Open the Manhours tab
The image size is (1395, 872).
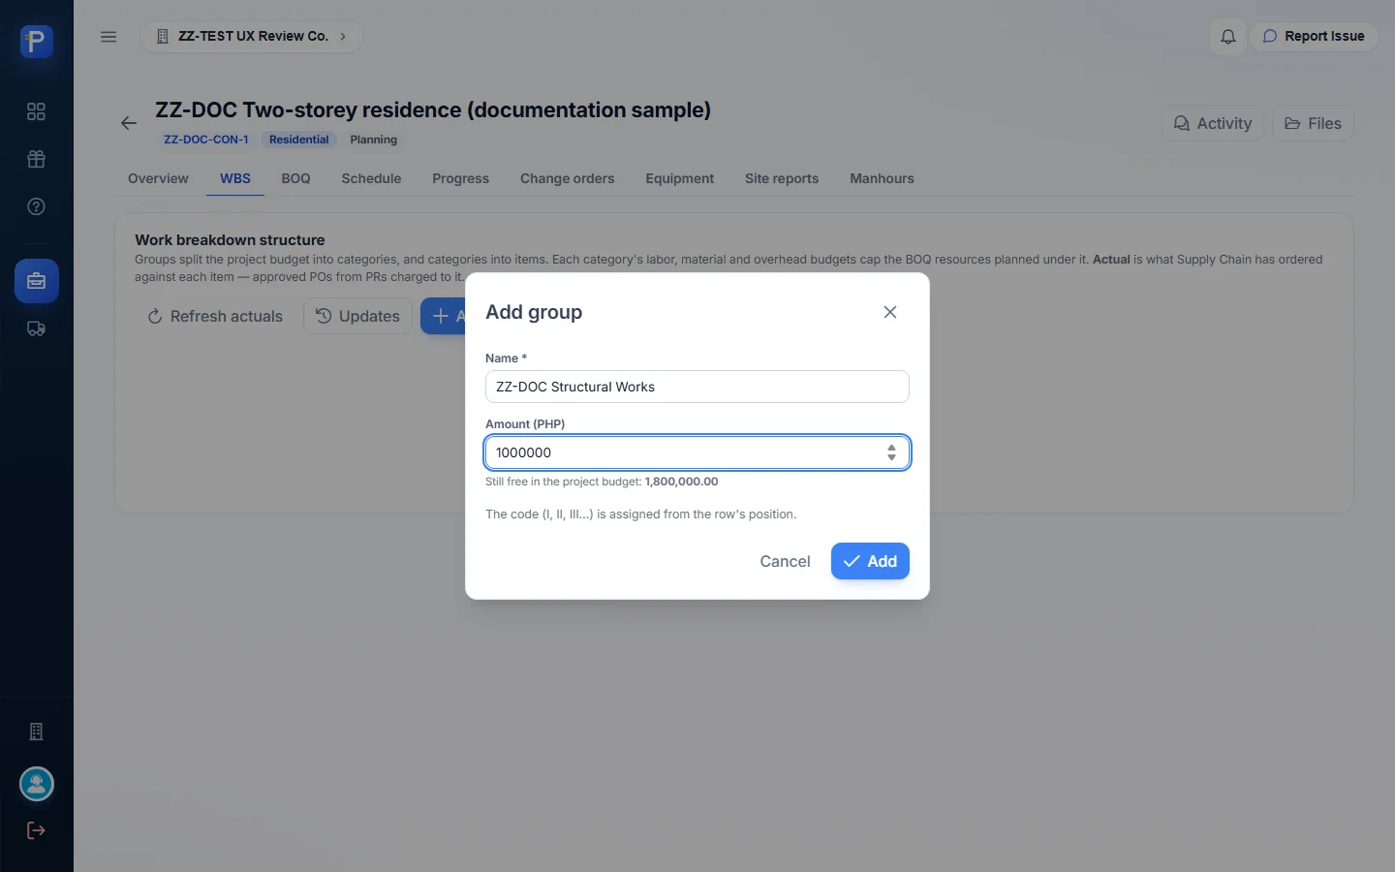point(882,178)
